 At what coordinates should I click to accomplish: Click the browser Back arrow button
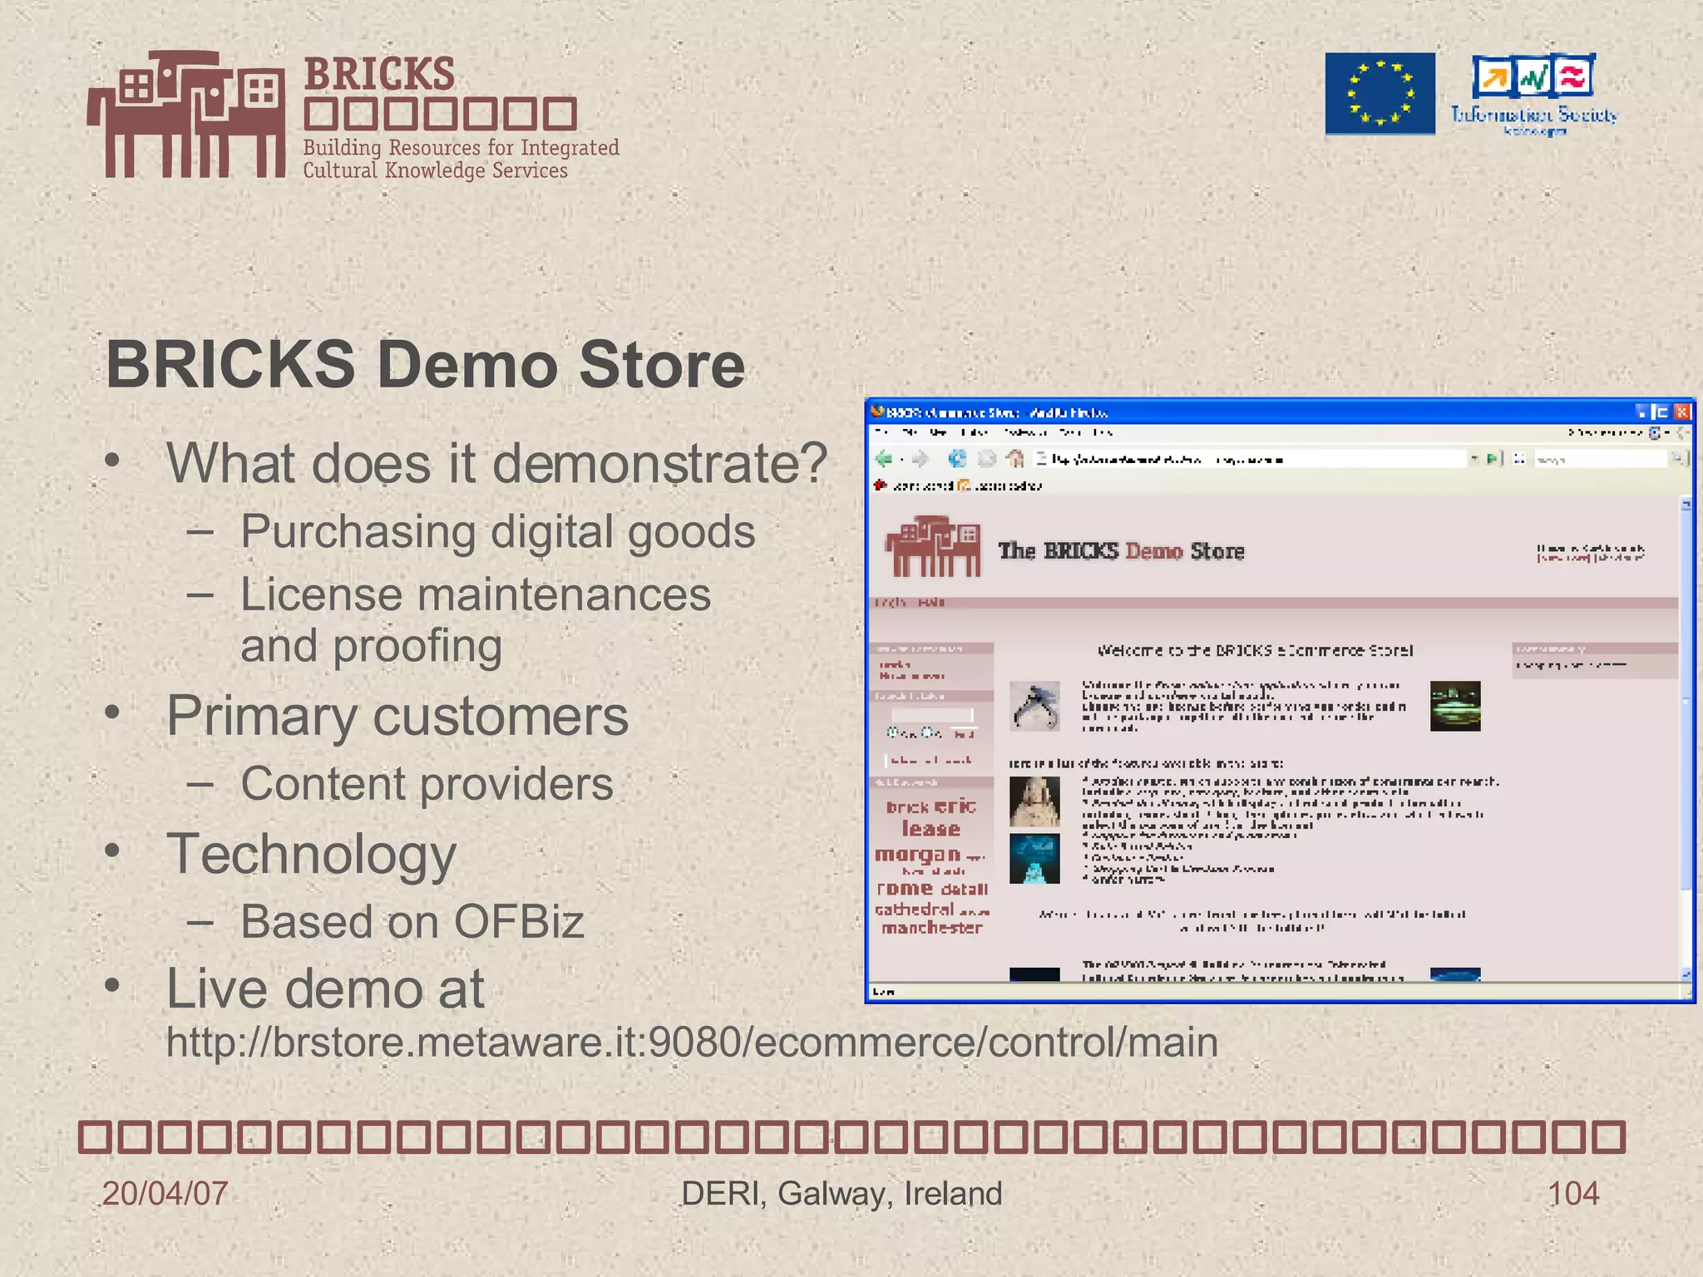pos(884,459)
